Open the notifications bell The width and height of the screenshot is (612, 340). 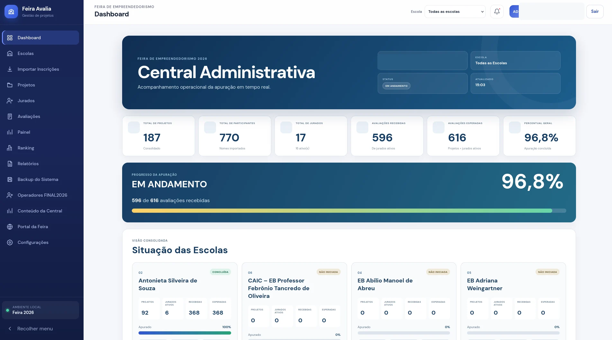[x=497, y=12]
